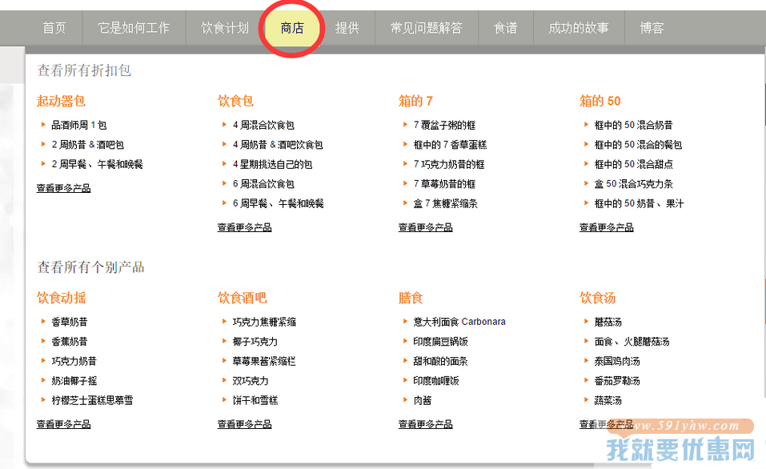This screenshot has width=766, height=469.
Task: Open the 饮食酒吧 category heading
Action: (243, 298)
